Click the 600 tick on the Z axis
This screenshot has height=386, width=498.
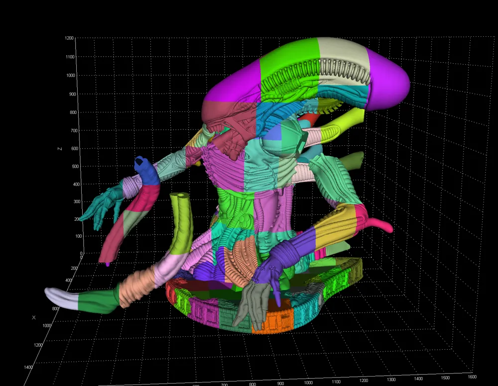click(x=75, y=148)
